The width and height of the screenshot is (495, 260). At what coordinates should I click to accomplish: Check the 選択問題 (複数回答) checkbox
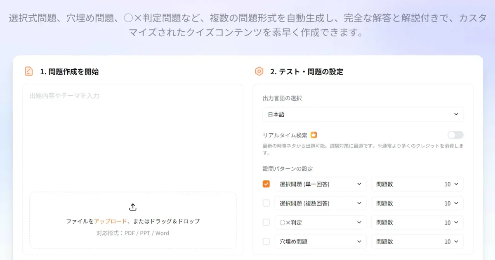(x=266, y=203)
